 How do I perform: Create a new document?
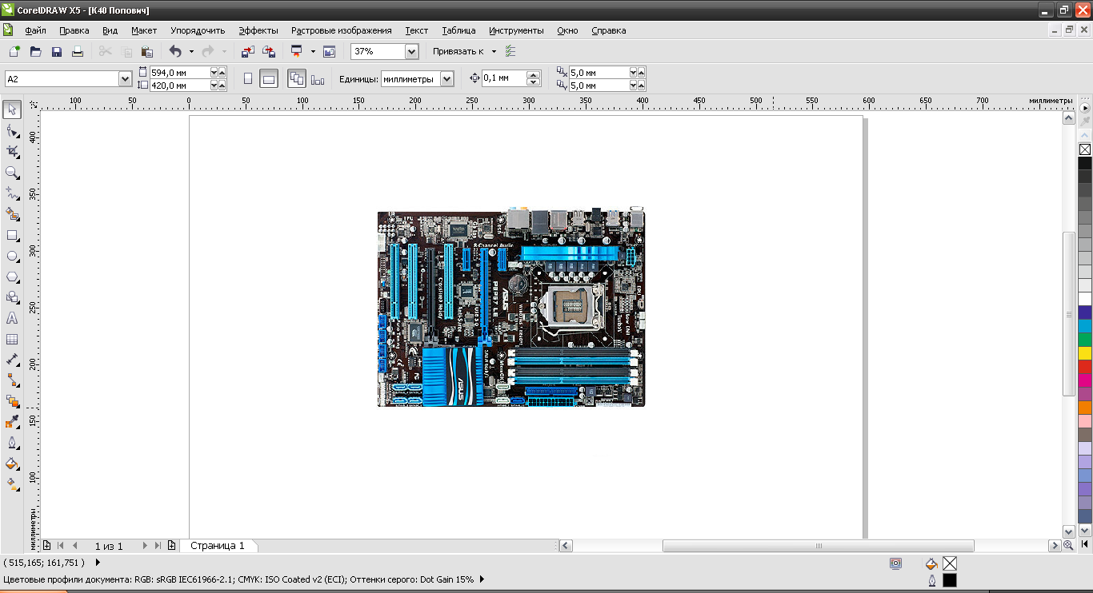coord(14,51)
